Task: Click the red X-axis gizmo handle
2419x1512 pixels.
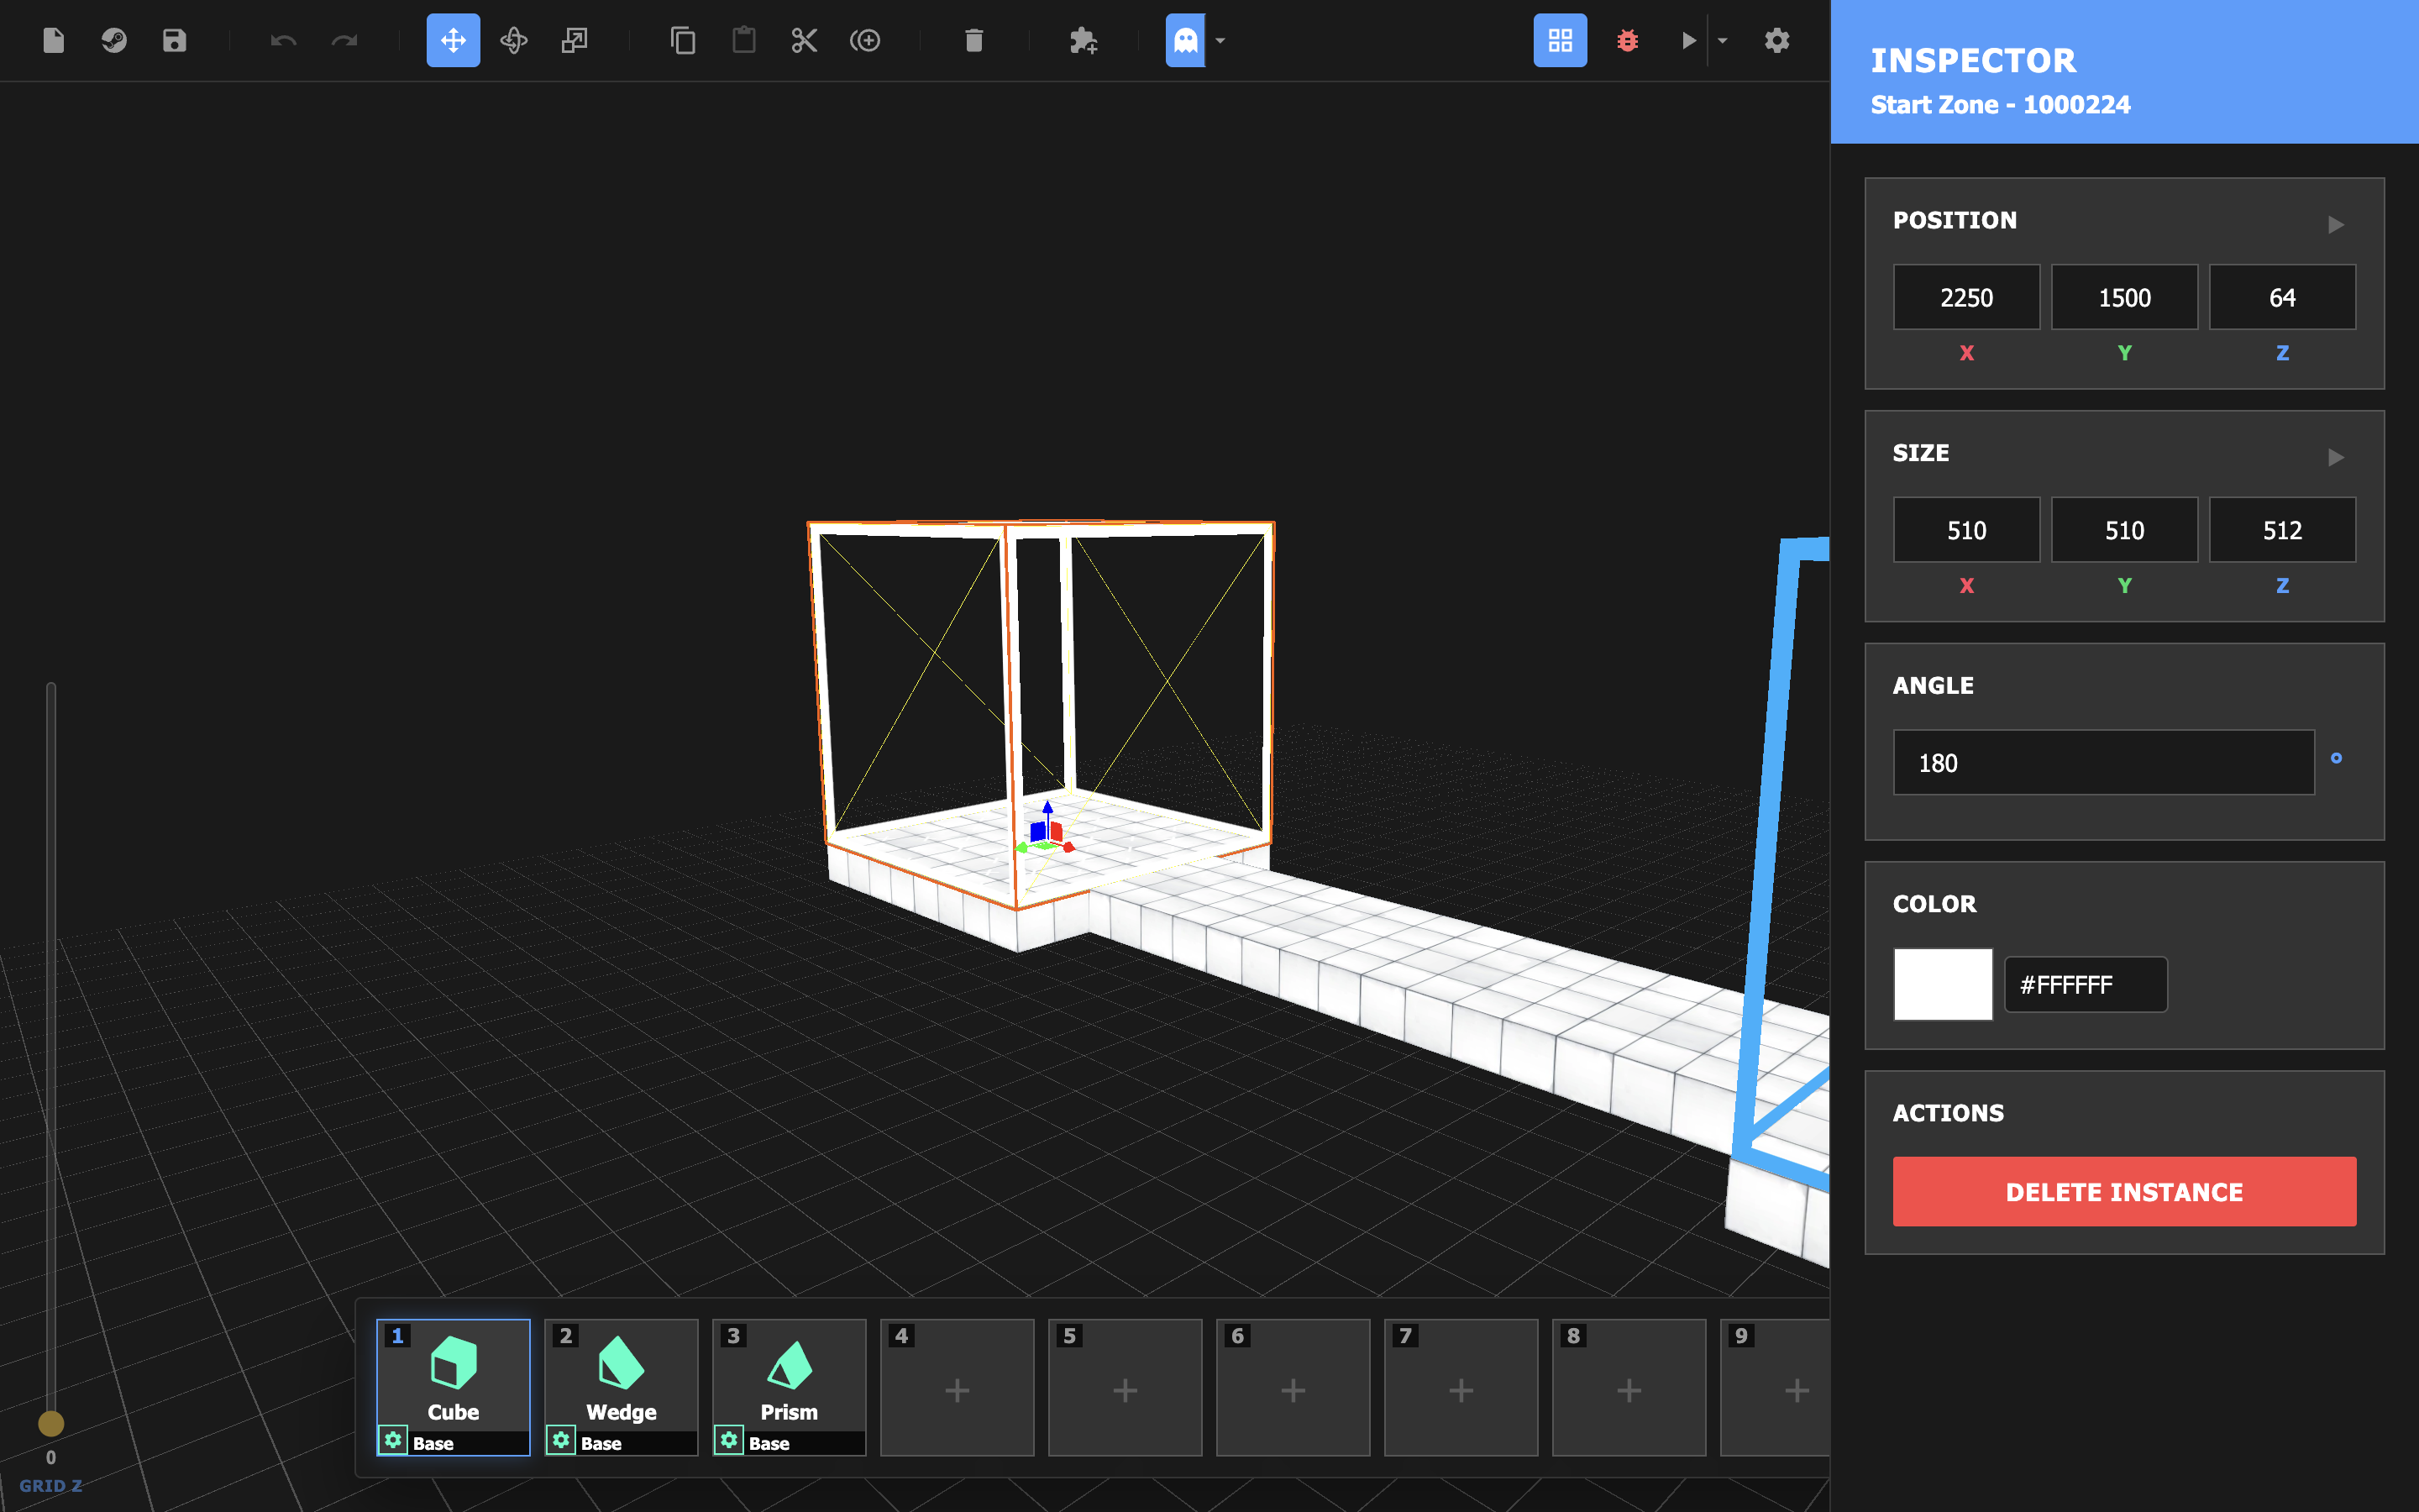Action: coord(1068,847)
